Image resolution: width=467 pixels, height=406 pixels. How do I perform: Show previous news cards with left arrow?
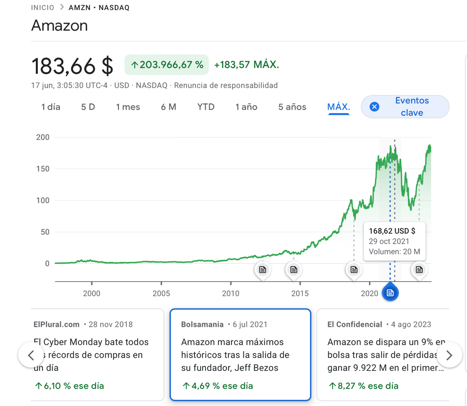[x=31, y=355]
